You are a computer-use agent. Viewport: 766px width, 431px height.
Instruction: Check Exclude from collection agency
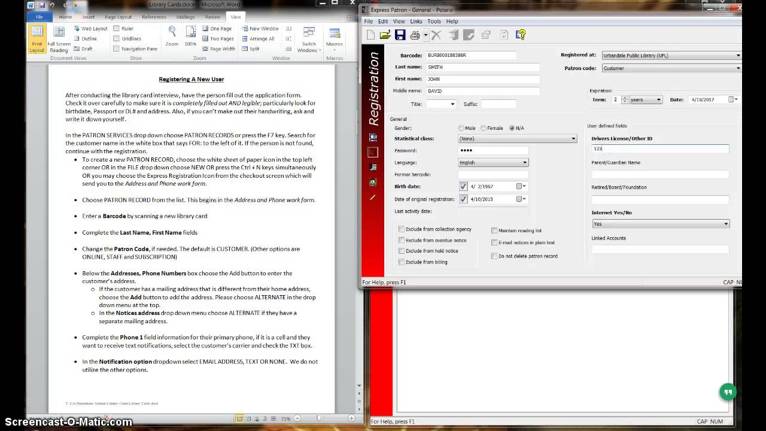point(402,229)
